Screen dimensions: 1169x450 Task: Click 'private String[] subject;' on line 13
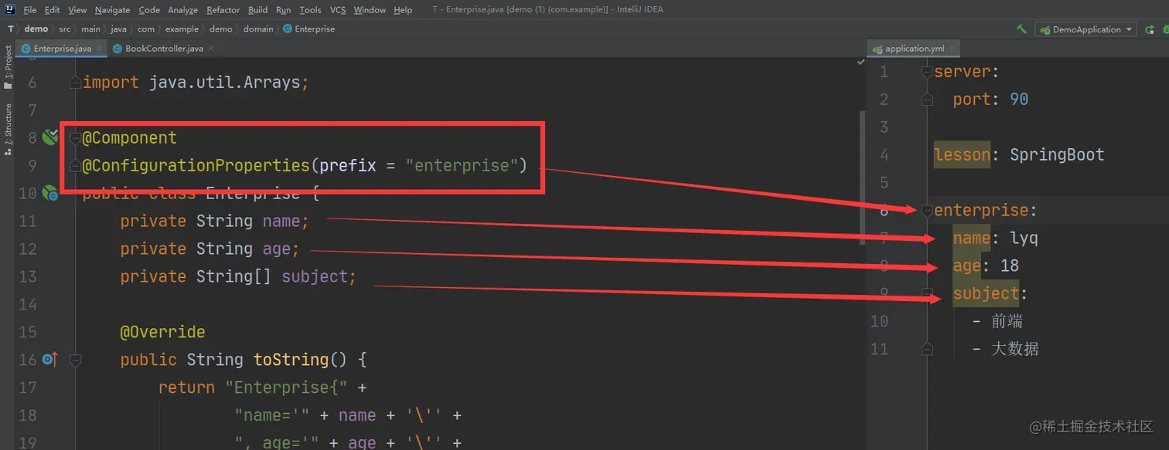coord(238,277)
